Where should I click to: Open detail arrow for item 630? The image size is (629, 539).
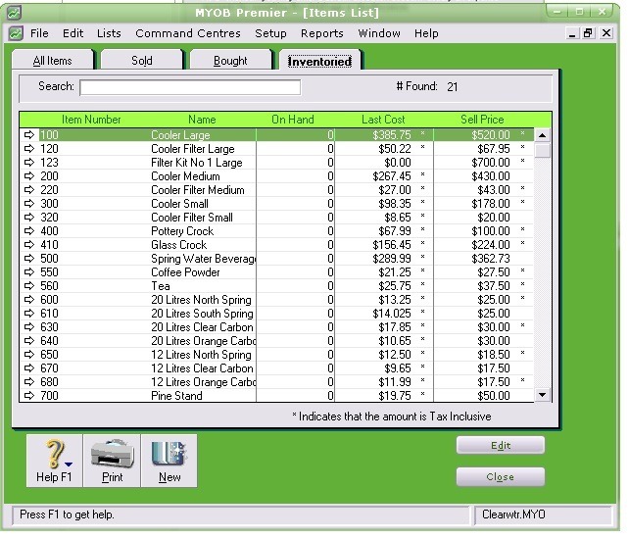(x=29, y=327)
